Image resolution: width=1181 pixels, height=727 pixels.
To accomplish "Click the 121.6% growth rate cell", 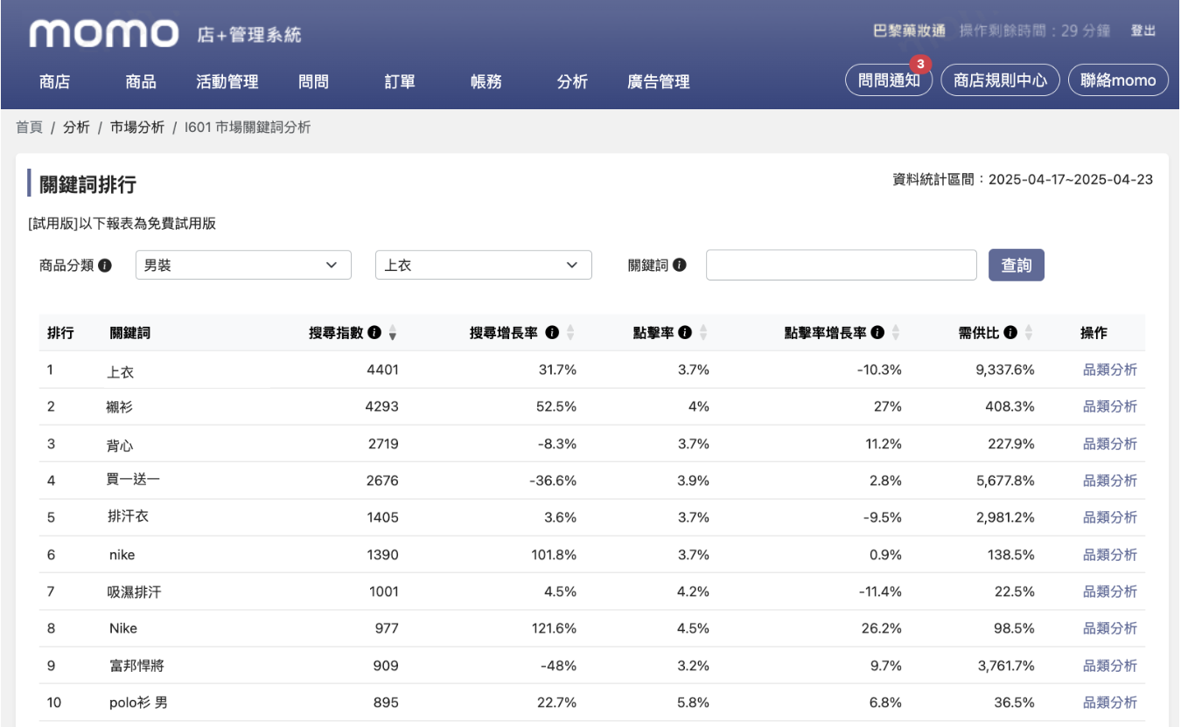I will [x=554, y=628].
